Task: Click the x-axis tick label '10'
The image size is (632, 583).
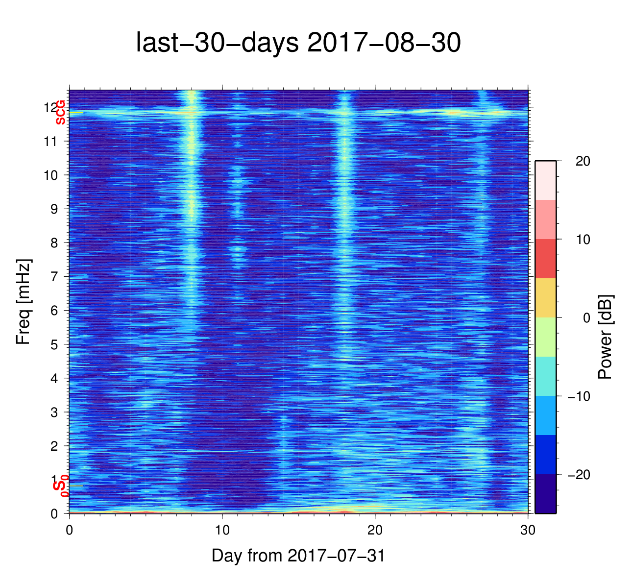Action: [222, 531]
